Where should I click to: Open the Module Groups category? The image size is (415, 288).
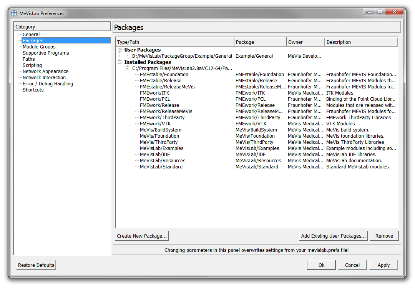[x=39, y=47]
